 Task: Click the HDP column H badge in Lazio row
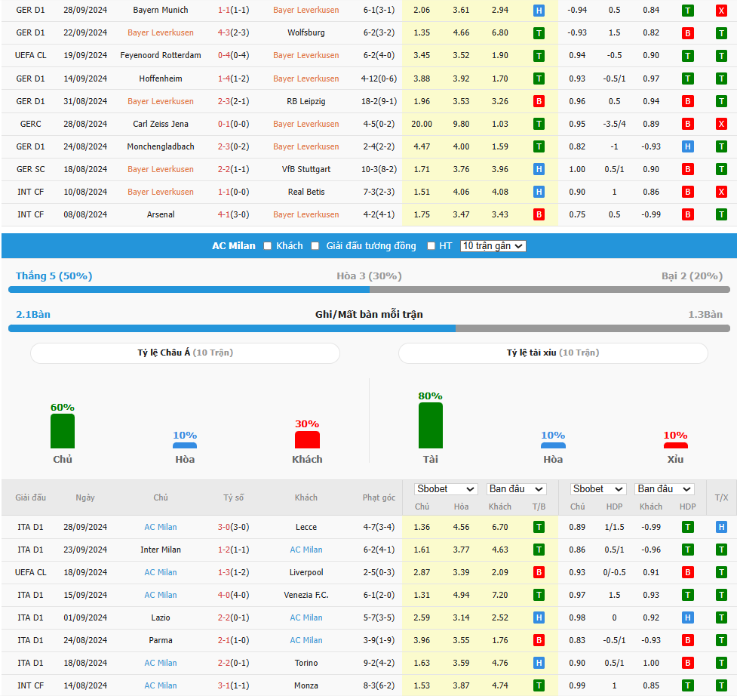[x=688, y=617]
